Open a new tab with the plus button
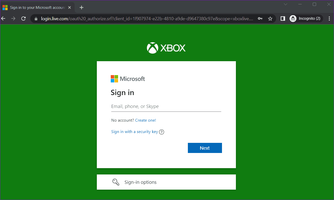The height and width of the screenshot is (200, 334). 81,8
